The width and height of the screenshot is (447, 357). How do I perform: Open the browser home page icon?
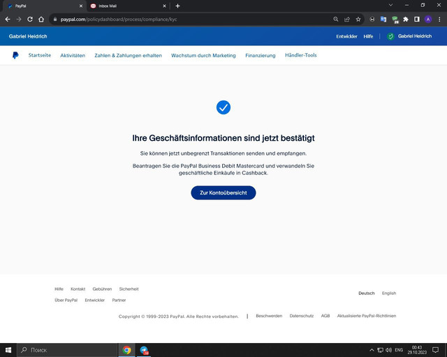point(41,20)
